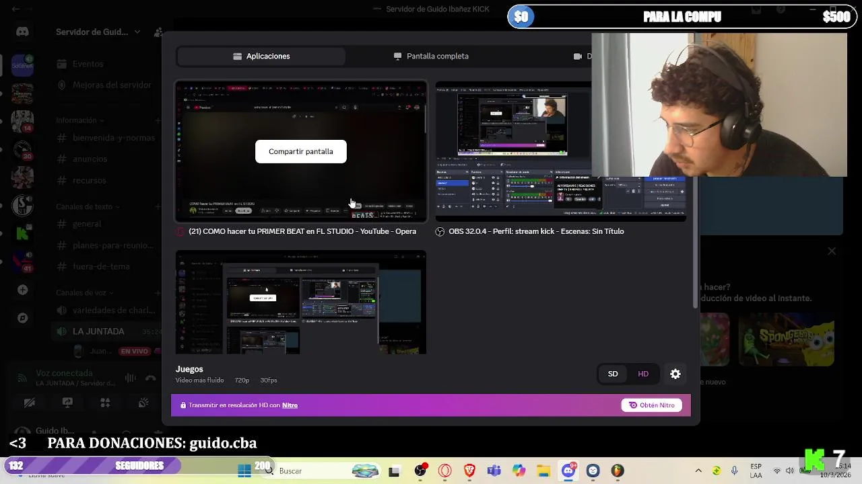Open Opera browser from taskbar
This screenshot has height=484, width=862.
444,471
